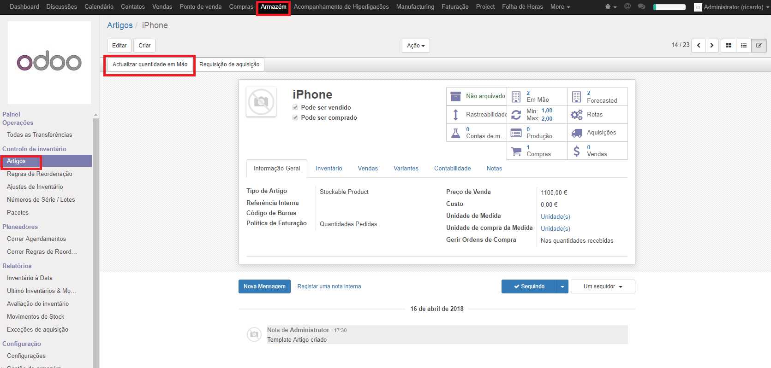Go to previous record with left arrow
The image size is (771, 368).
click(699, 45)
